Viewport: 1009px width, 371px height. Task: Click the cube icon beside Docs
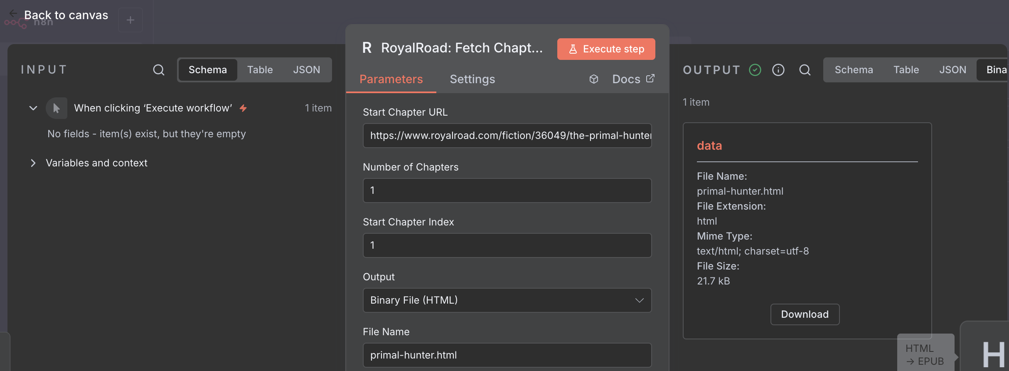point(593,79)
